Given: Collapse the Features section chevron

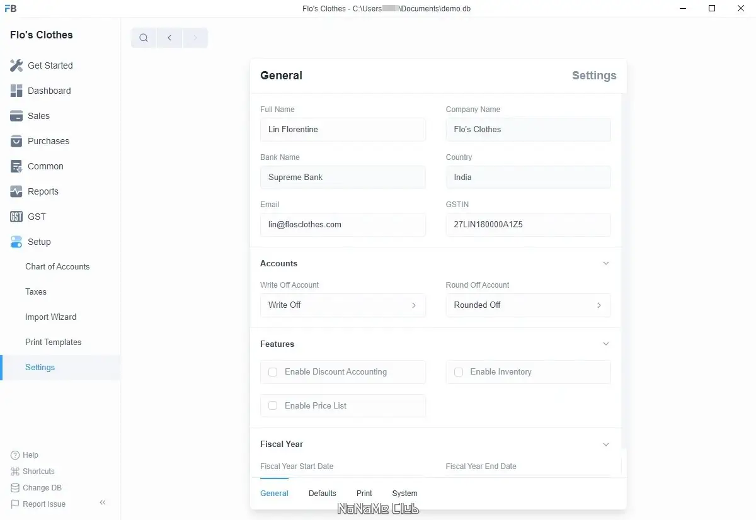Looking at the screenshot, I should pos(606,344).
